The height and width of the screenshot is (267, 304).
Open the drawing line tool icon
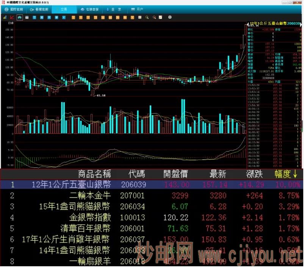(160, 17)
